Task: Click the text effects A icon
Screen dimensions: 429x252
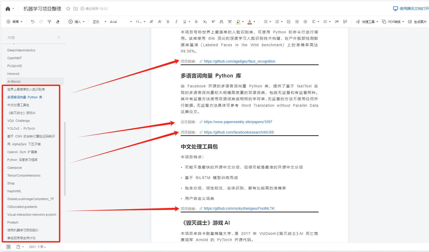Action: [x=230, y=22]
